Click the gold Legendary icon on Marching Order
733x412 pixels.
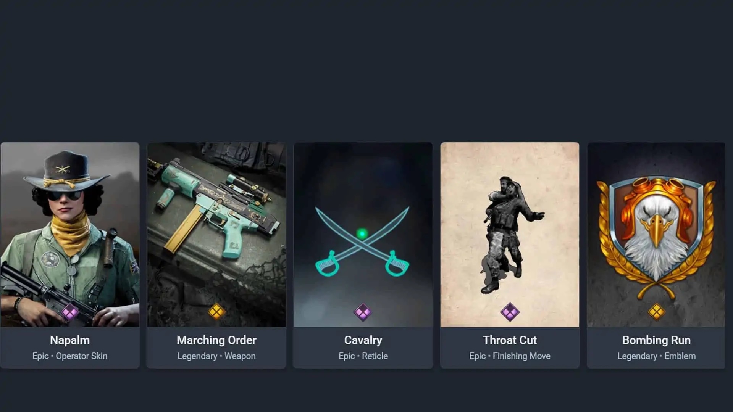[x=216, y=312]
